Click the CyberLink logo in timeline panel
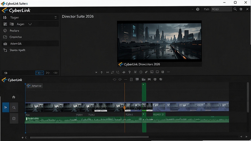 (x=12, y=80)
